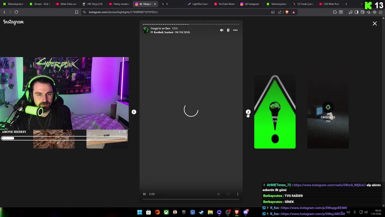This screenshot has width=385, height=217.
Task: Toggle fullscreen in the bottom video controls
Action: pyautogui.click(x=228, y=194)
